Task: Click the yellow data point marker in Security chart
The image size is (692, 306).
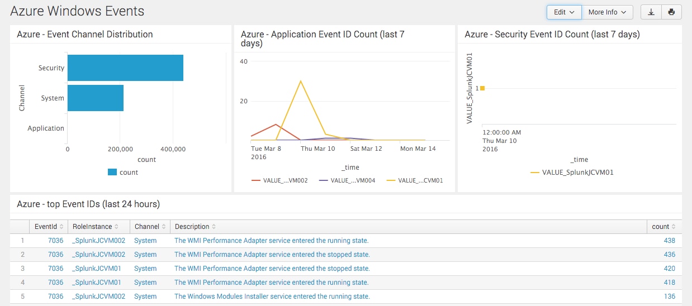Action: click(482, 88)
